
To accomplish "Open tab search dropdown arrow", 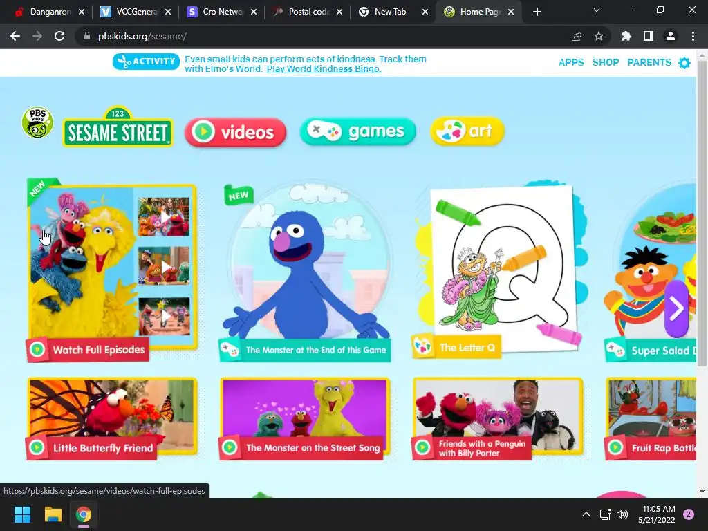I will (x=597, y=10).
